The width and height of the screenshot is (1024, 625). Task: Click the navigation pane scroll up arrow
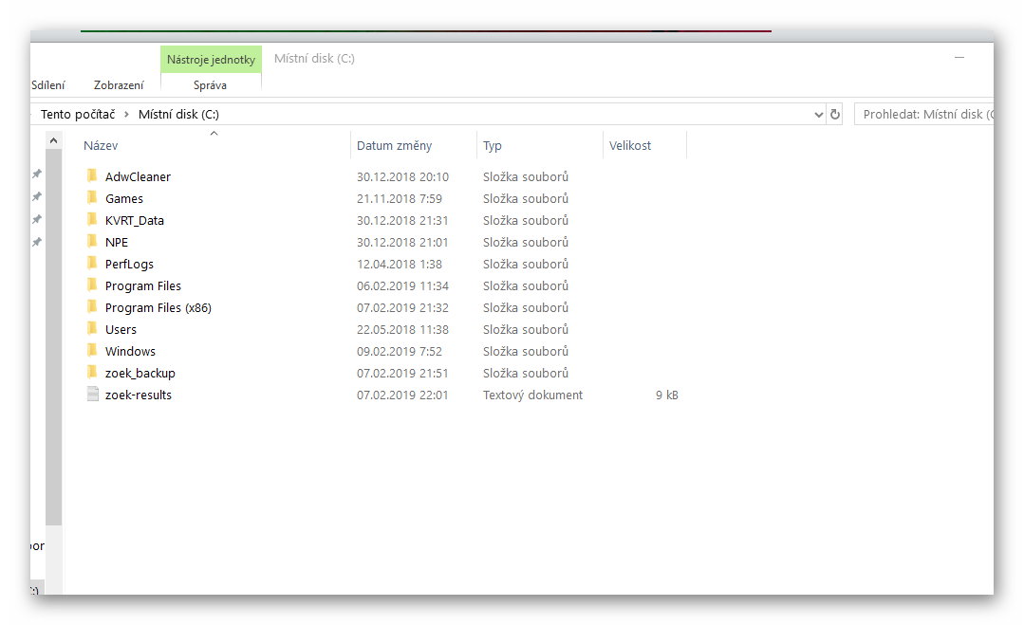click(x=53, y=140)
